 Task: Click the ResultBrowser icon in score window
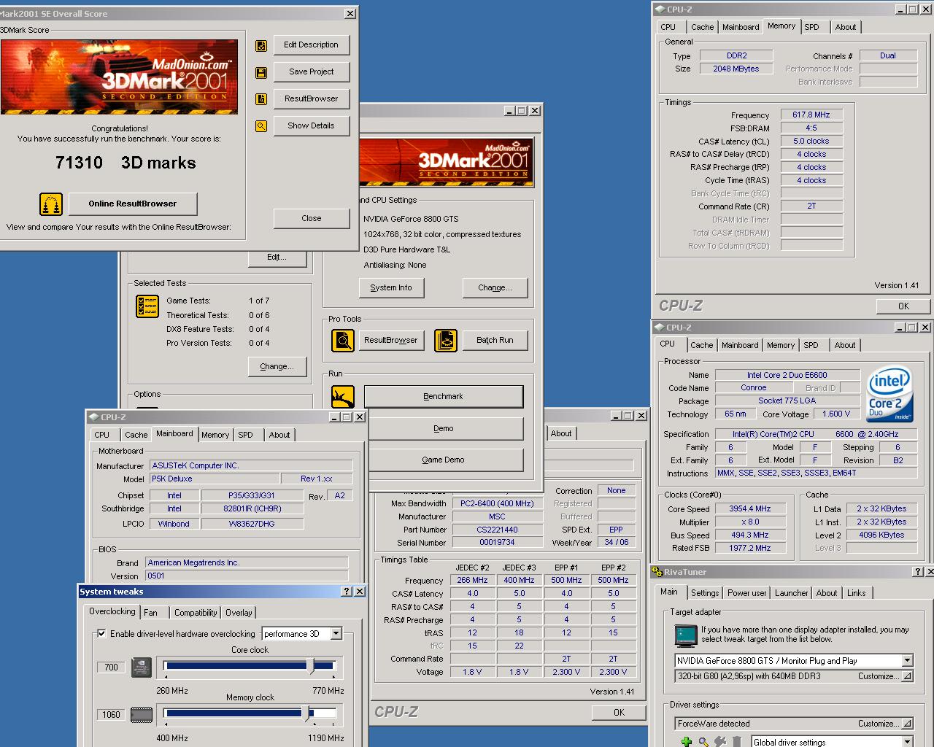coord(261,99)
